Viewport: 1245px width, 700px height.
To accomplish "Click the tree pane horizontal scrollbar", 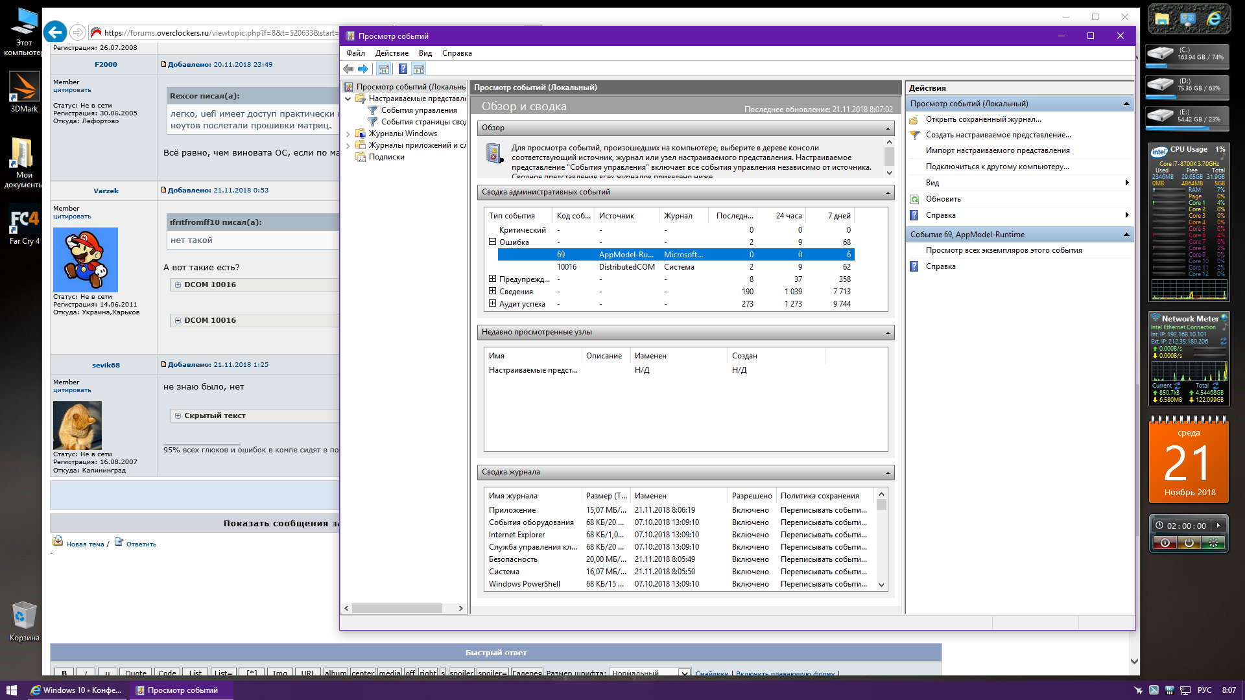I will [x=397, y=608].
